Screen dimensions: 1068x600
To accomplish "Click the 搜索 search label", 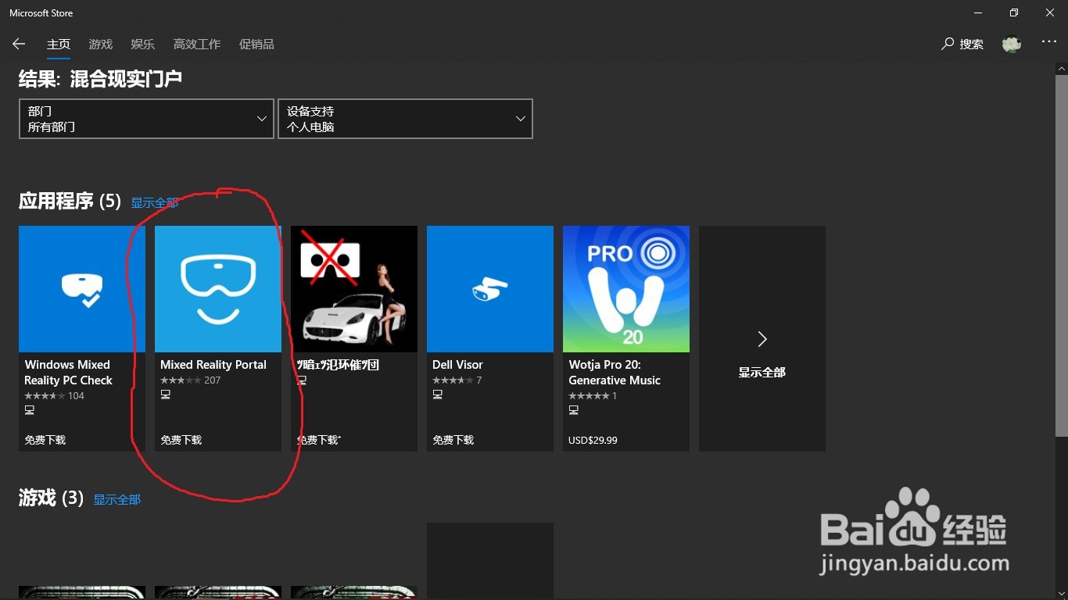I will [x=972, y=45].
